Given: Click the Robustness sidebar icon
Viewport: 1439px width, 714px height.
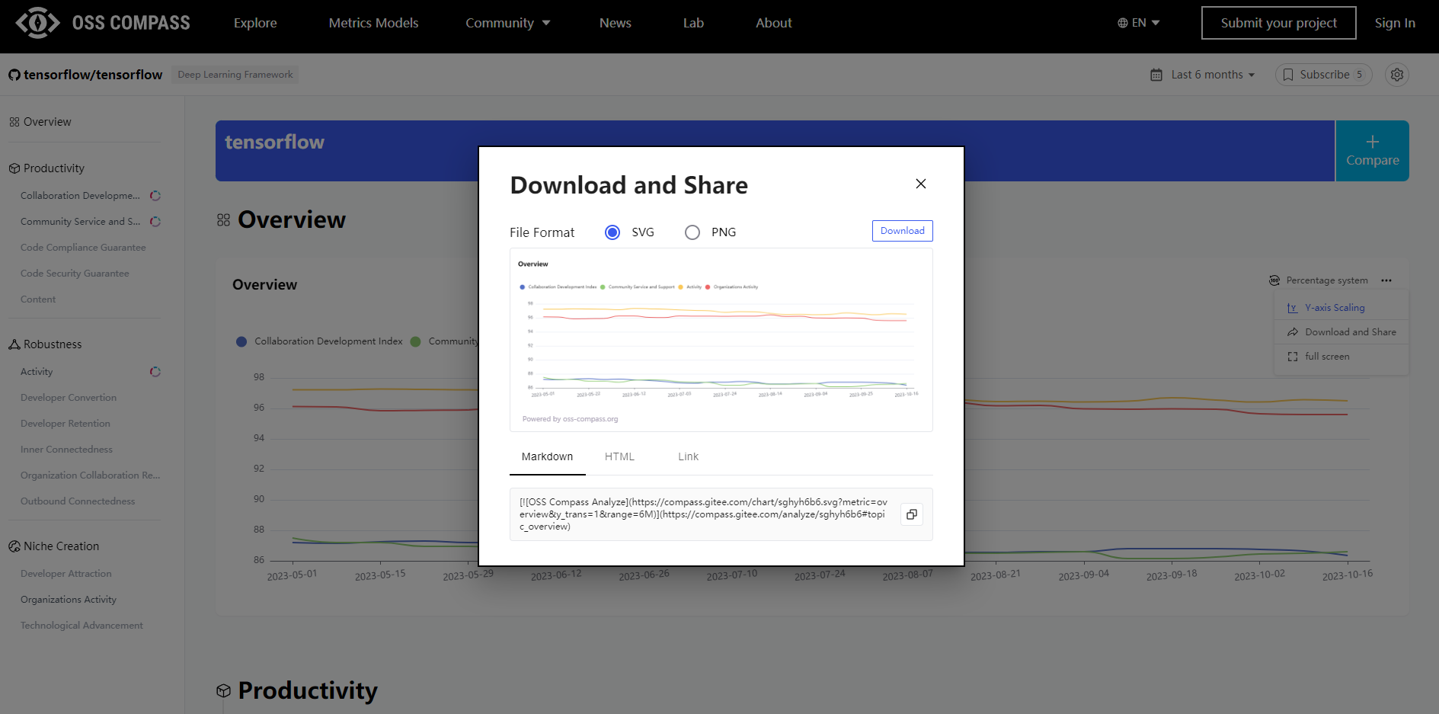Looking at the screenshot, I should tap(14, 344).
